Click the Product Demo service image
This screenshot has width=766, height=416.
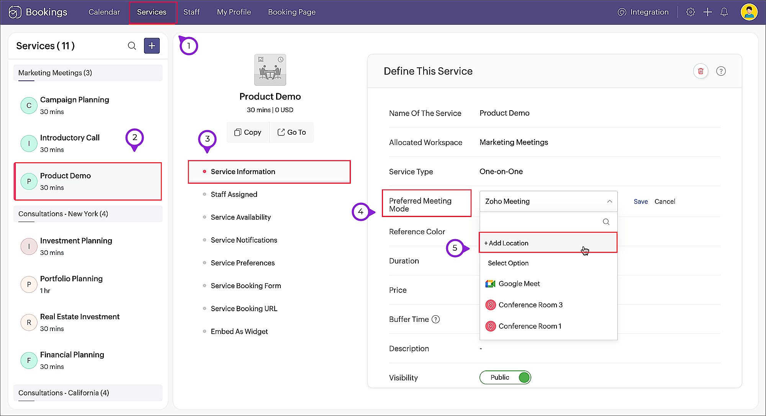click(x=270, y=70)
